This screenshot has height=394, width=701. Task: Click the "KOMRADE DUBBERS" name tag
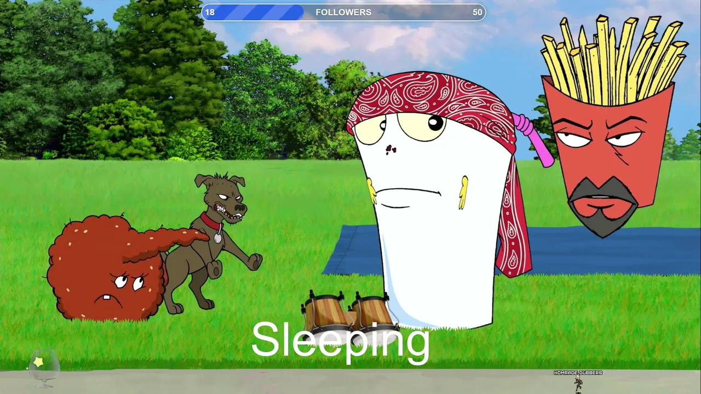pos(578,373)
